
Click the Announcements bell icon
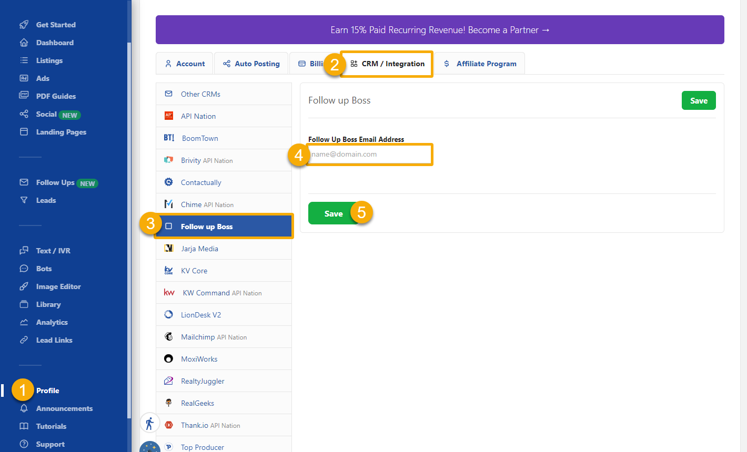coord(24,408)
